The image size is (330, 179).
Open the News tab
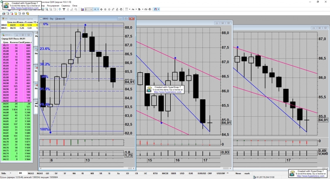238,173
